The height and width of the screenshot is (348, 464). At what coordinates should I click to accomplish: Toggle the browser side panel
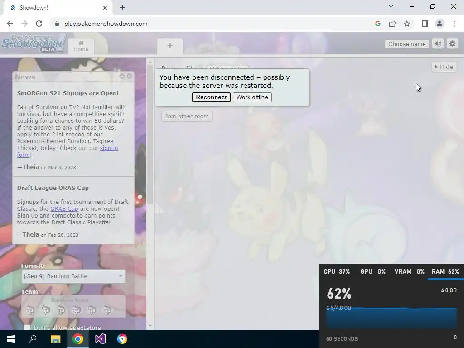[x=425, y=24]
